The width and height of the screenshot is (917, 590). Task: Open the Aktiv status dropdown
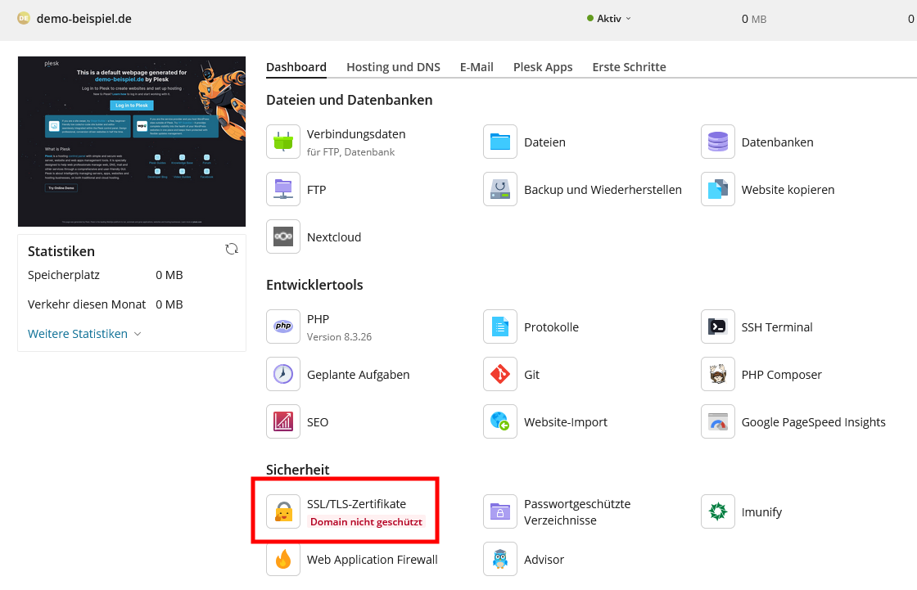click(608, 17)
